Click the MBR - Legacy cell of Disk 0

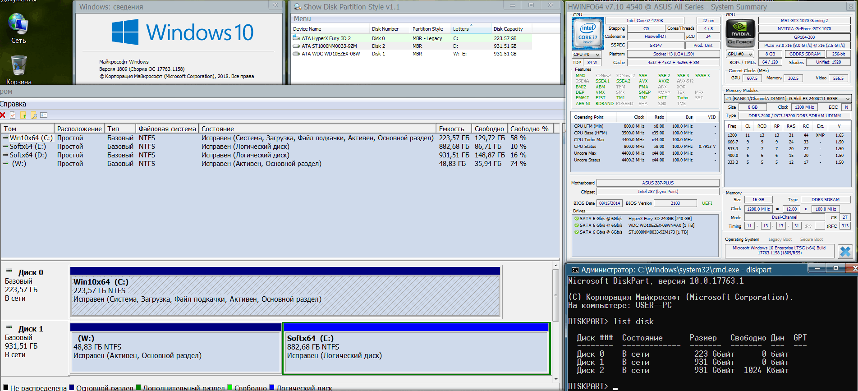(427, 38)
